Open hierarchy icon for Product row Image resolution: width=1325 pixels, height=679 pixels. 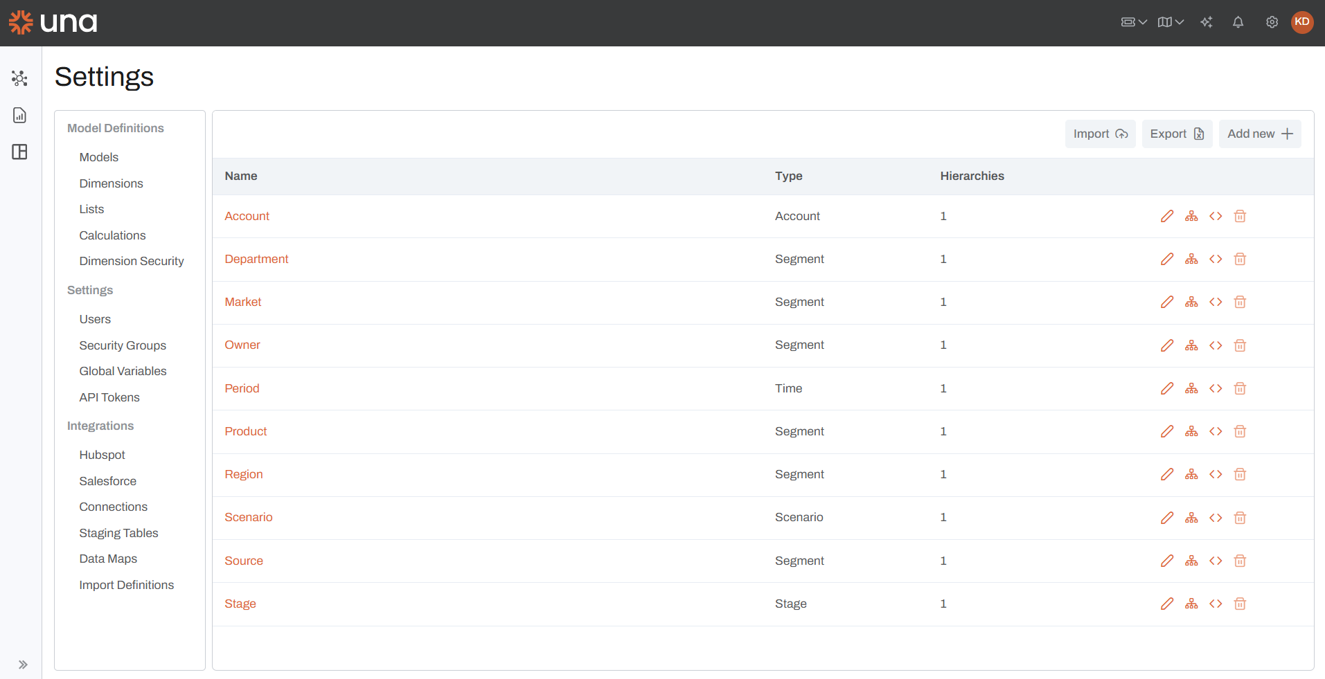(1191, 431)
